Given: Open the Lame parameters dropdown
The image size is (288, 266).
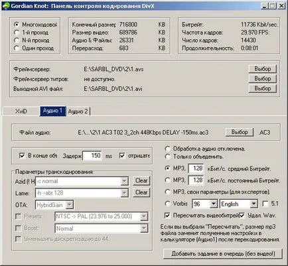Looking at the screenshot, I should (124, 193).
